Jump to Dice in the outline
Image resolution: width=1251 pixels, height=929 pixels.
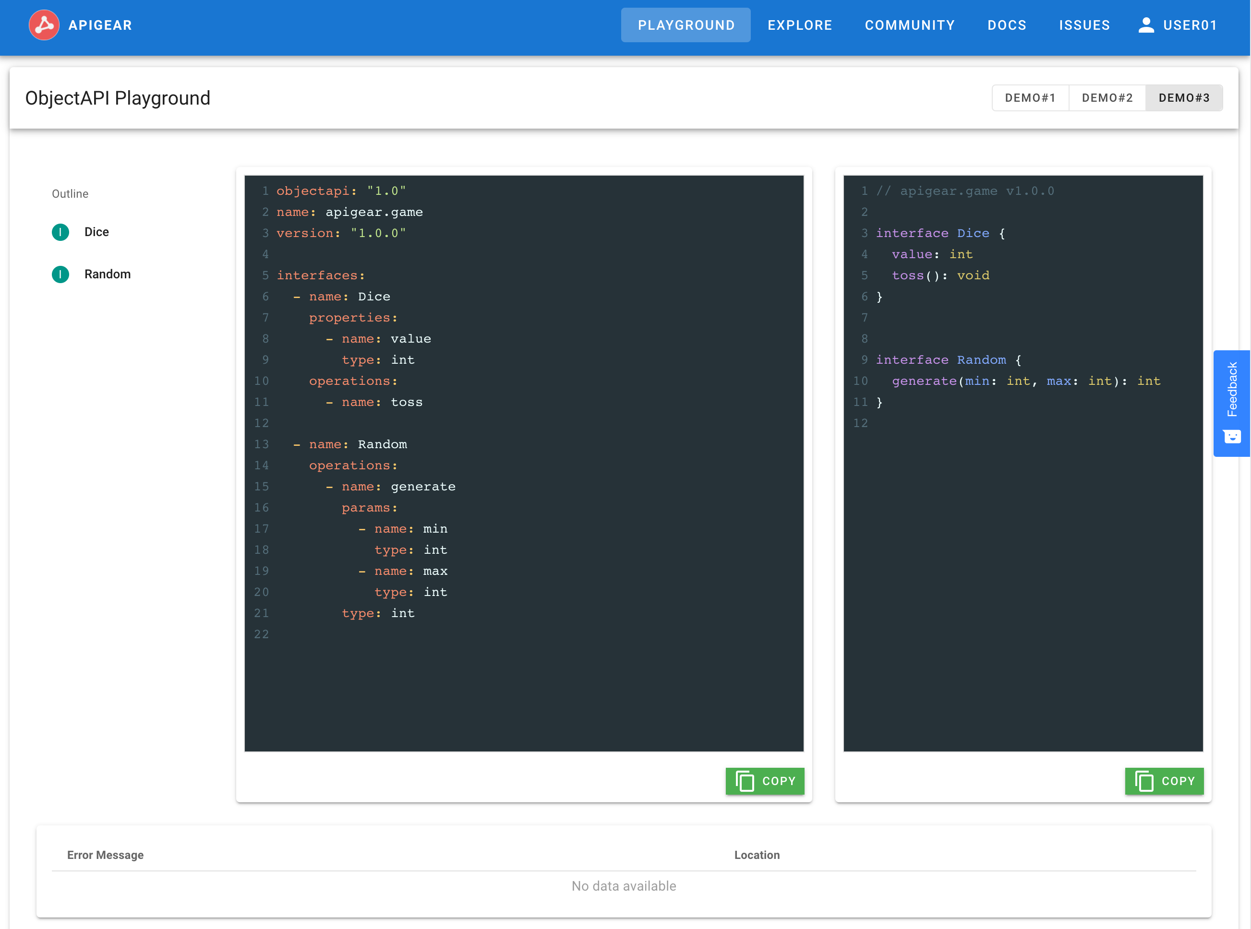pyautogui.click(x=96, y=232)
